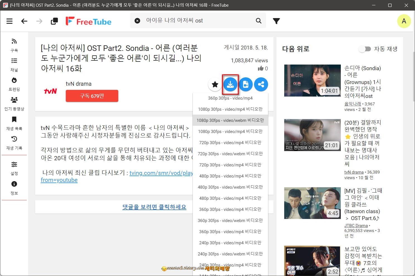
Task: Click the from=youtube link
Action: pos(59,180)
